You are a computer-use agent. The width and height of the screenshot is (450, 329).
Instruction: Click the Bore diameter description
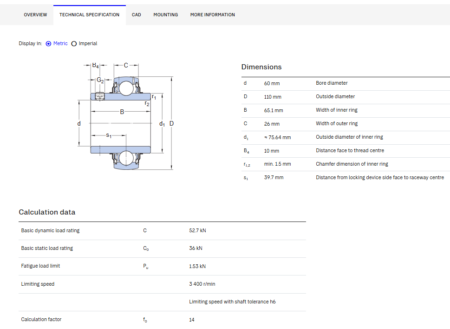tap(332, 83)
